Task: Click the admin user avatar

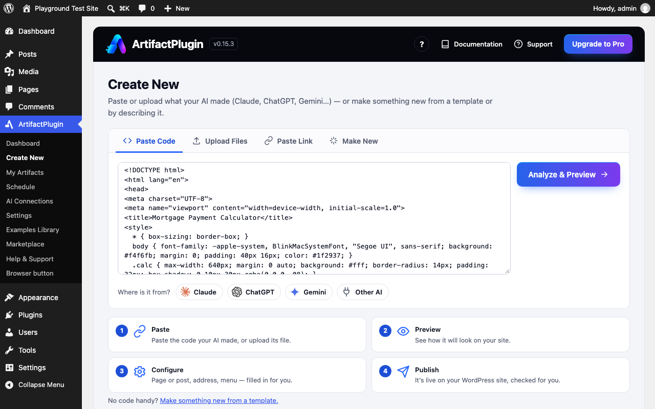Action: coord(645,8)
